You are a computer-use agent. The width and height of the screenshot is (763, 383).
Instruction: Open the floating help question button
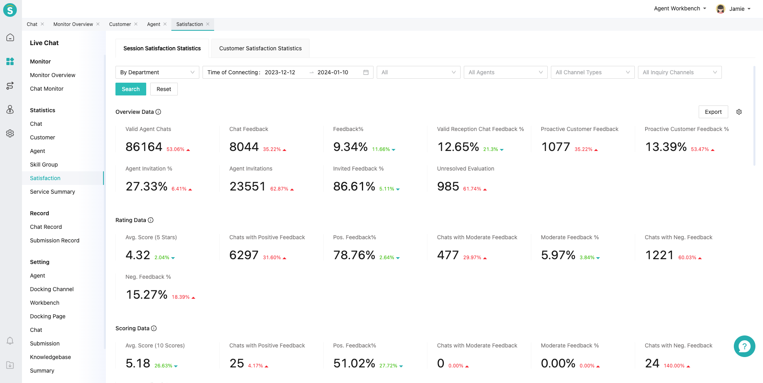click(745, 346)
